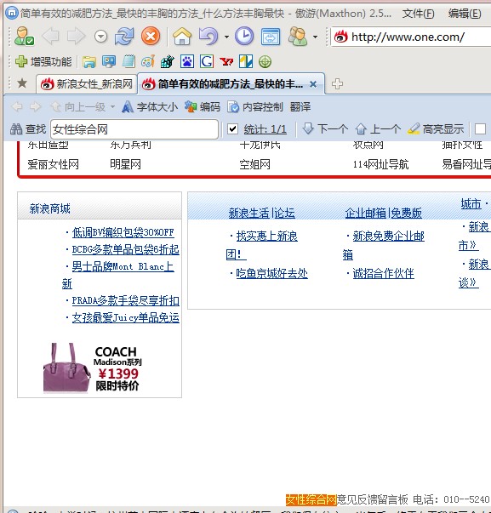Go back with the Back arrow
Image resolution: width=491 pixels, height=513 pixels.
point(51,36)
